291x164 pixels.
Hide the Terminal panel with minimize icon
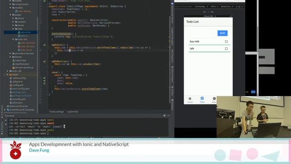[168, 116]
